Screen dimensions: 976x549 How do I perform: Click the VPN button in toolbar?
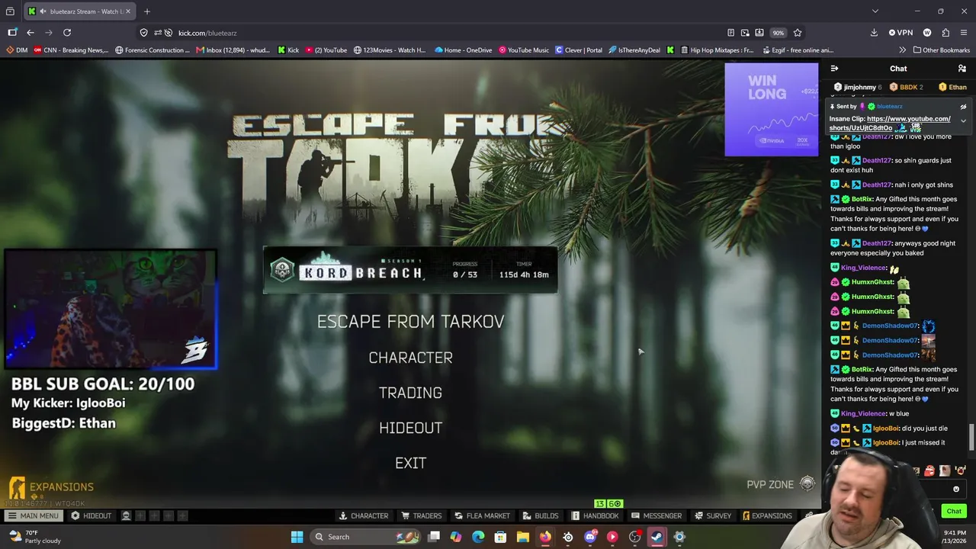coord(901,33)
